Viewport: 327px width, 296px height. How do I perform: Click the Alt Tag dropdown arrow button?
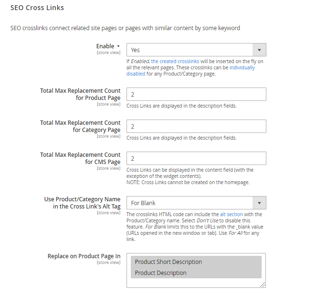259,203
